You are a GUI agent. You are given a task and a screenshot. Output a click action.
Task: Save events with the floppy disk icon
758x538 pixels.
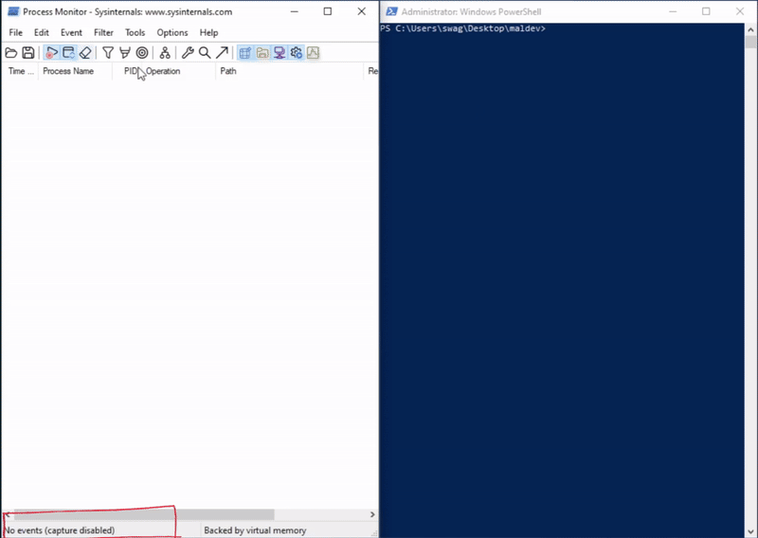pos(28,53)
